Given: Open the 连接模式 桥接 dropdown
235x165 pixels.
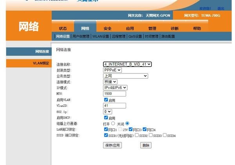Looking at the screenshot, I should 110,82.
